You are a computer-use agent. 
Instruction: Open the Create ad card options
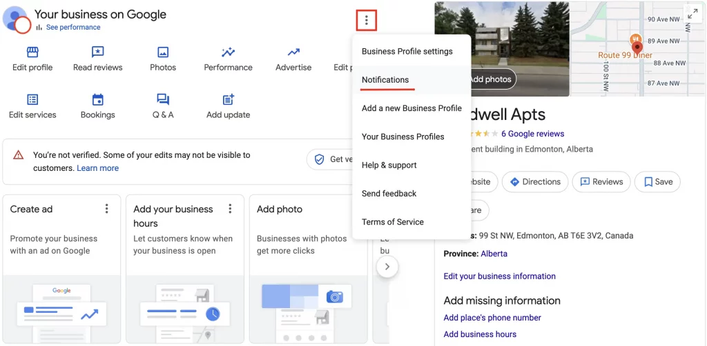click(107, 209)
